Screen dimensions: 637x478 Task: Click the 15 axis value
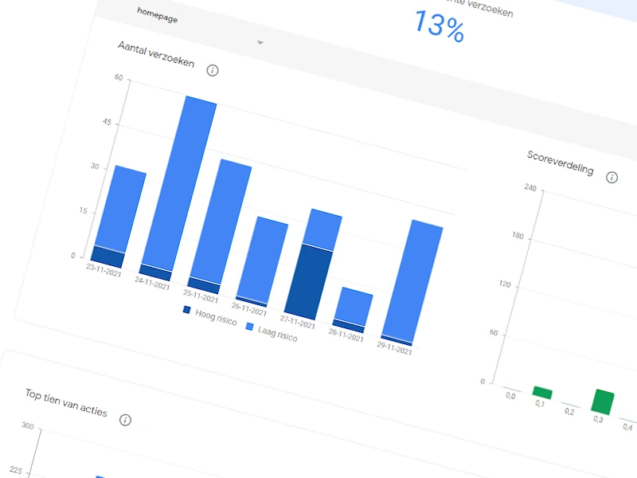83,210
